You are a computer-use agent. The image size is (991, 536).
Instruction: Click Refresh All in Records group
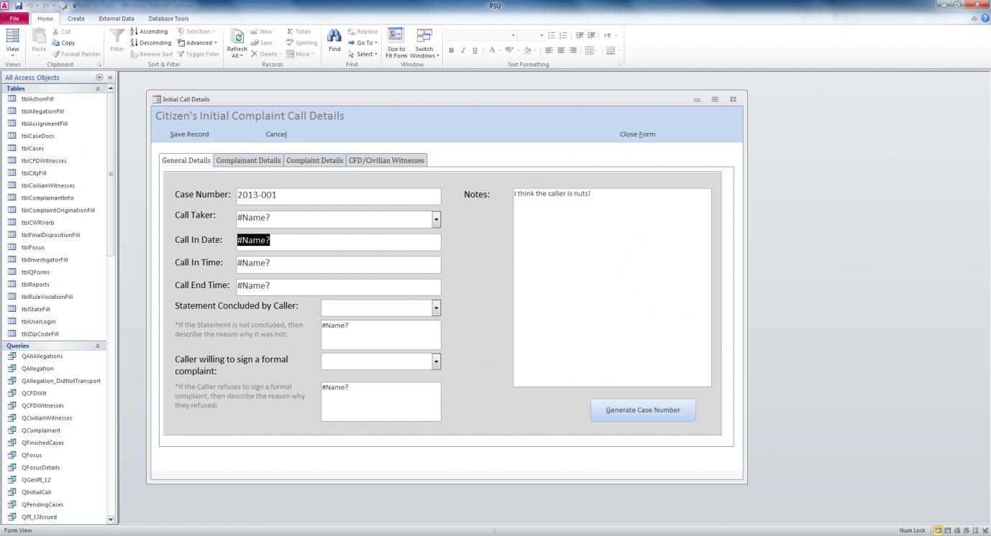pyautogui.click(x=237, y=43)
